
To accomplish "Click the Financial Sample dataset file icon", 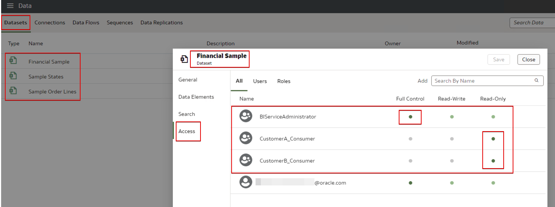I will pyautogui.click(x=13, y=61).
